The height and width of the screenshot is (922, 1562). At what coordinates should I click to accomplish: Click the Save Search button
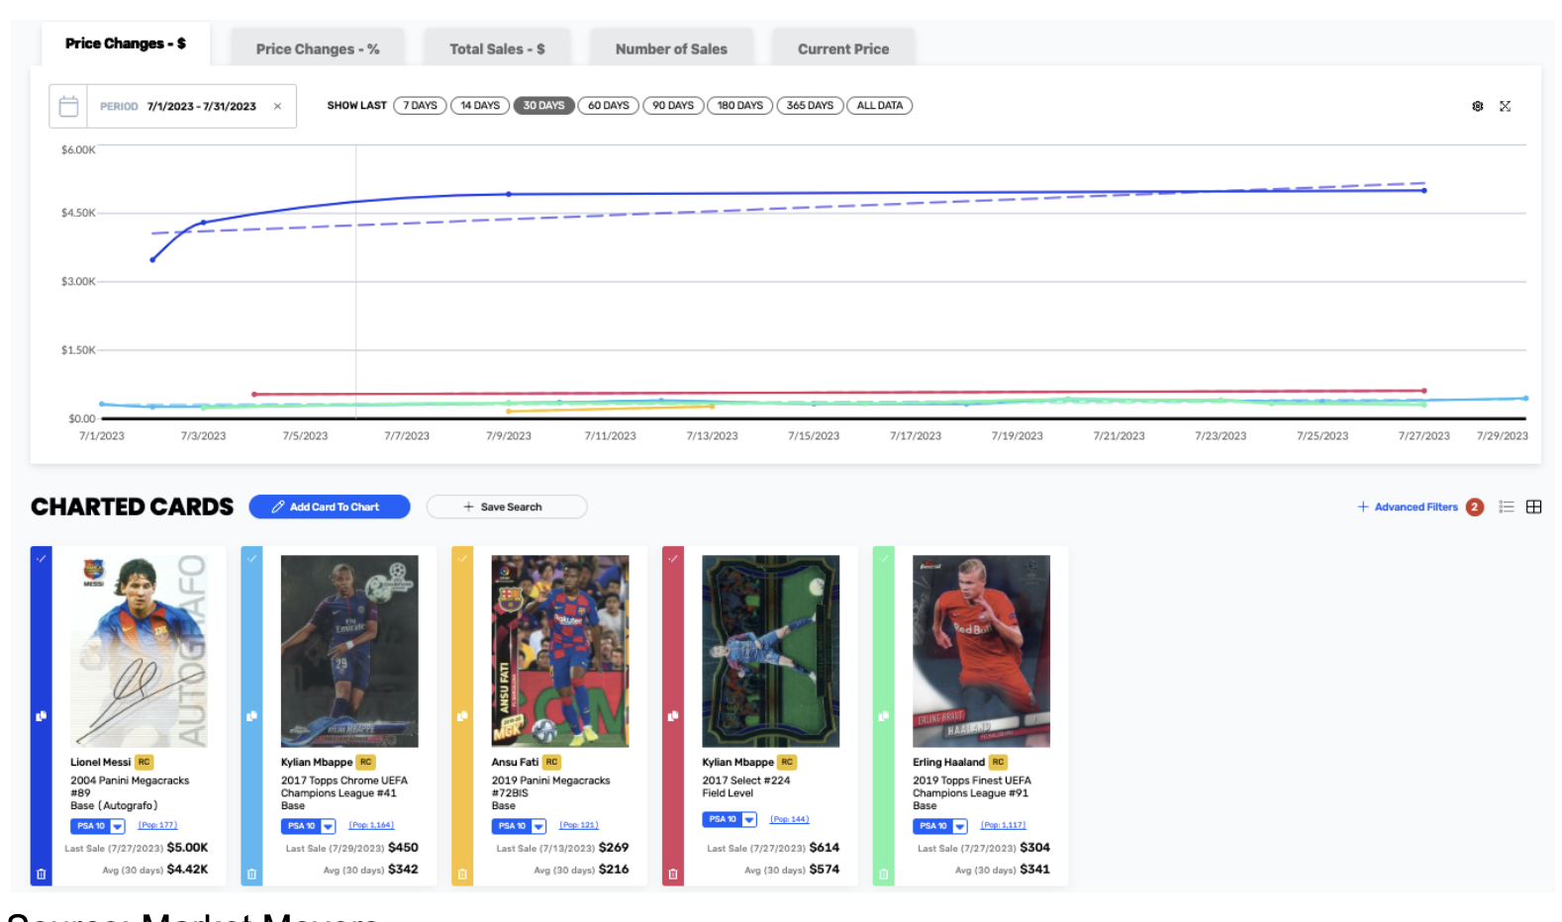(x=507, y=507)
